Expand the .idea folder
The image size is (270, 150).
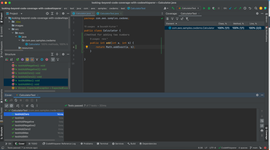(x=9, y=22)
